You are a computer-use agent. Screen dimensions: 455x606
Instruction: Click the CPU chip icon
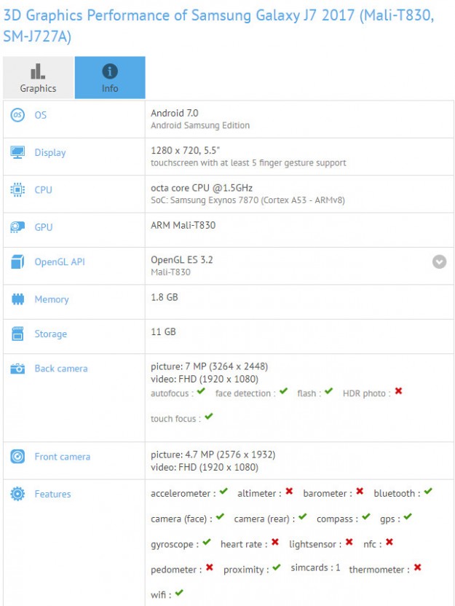coord(17,189)
